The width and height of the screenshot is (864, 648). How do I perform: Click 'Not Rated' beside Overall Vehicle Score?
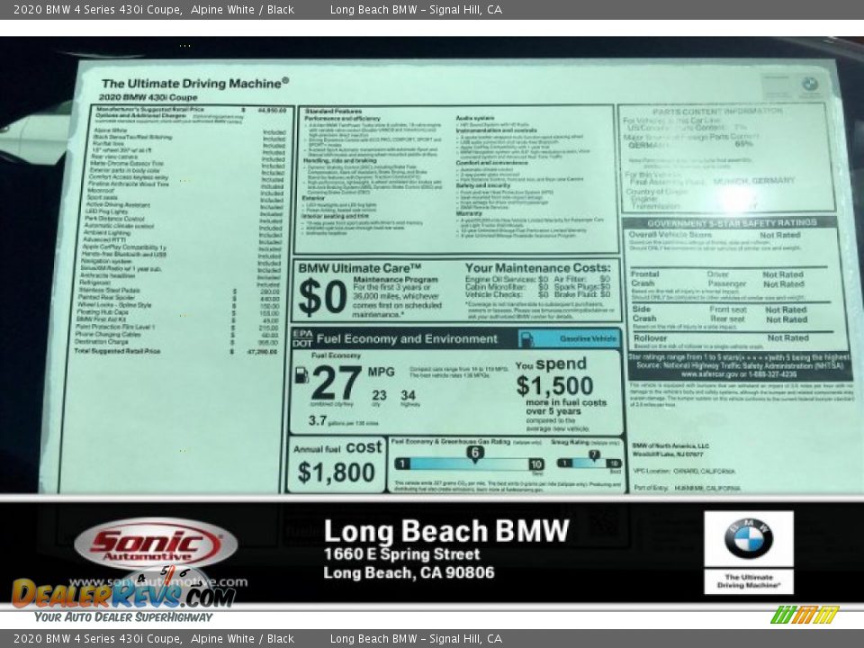779,235
